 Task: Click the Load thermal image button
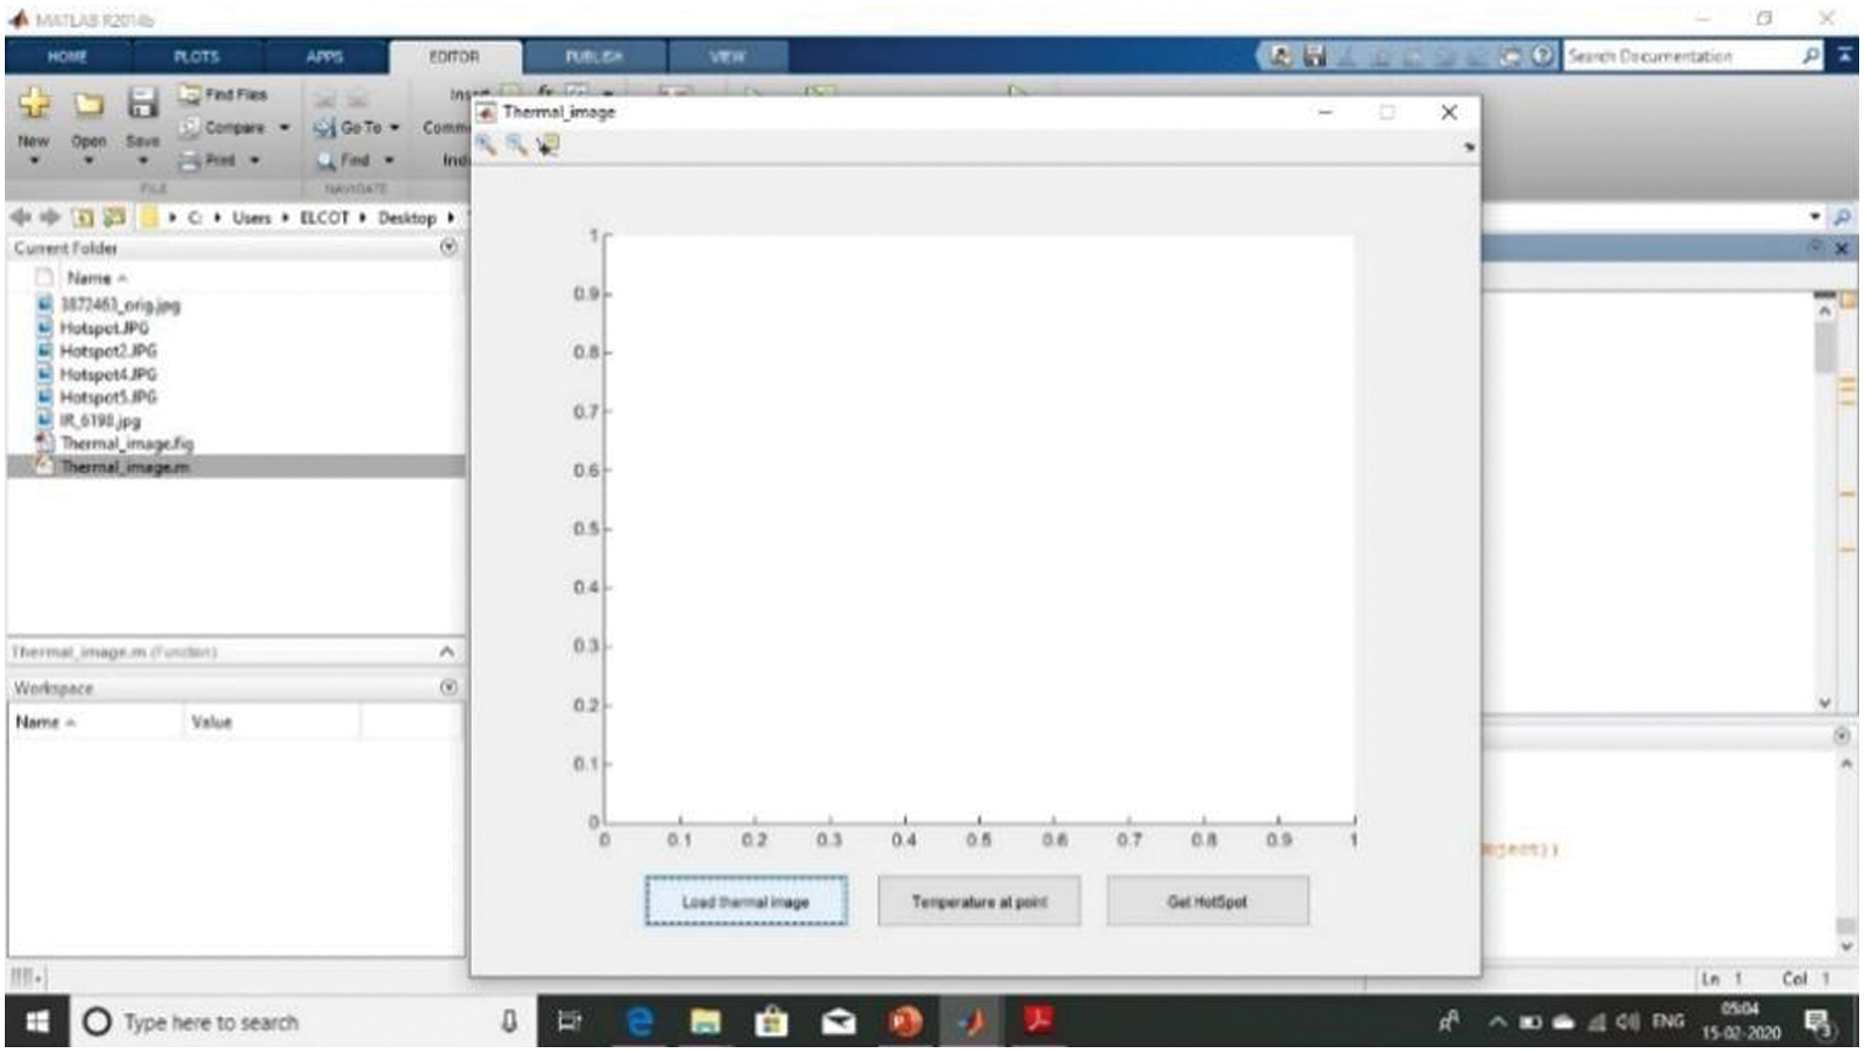746,901
